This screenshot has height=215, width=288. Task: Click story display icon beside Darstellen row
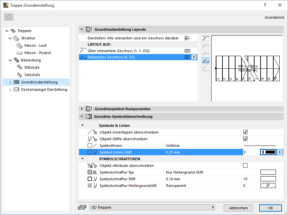(187, 38)
